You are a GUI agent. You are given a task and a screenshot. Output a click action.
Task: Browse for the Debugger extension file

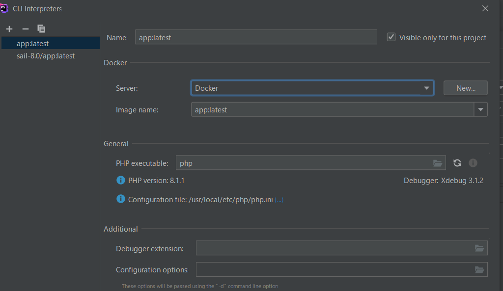pyautogui.click(x=479, y=248)
